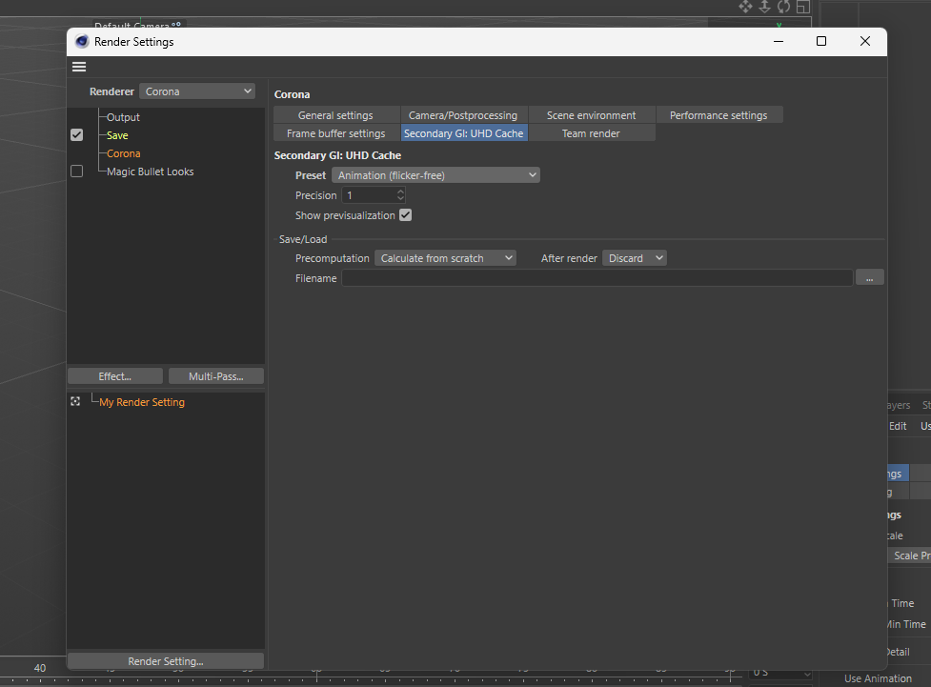Screen dimensions: 931x687
Task: Toggle viewport layout icon
Action: [802, 7]
